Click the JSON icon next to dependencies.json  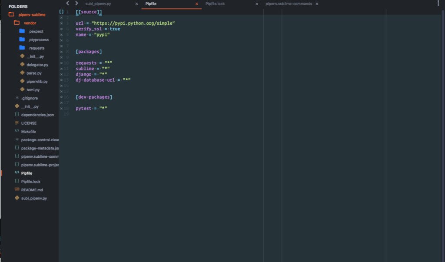tap(17, 115)
